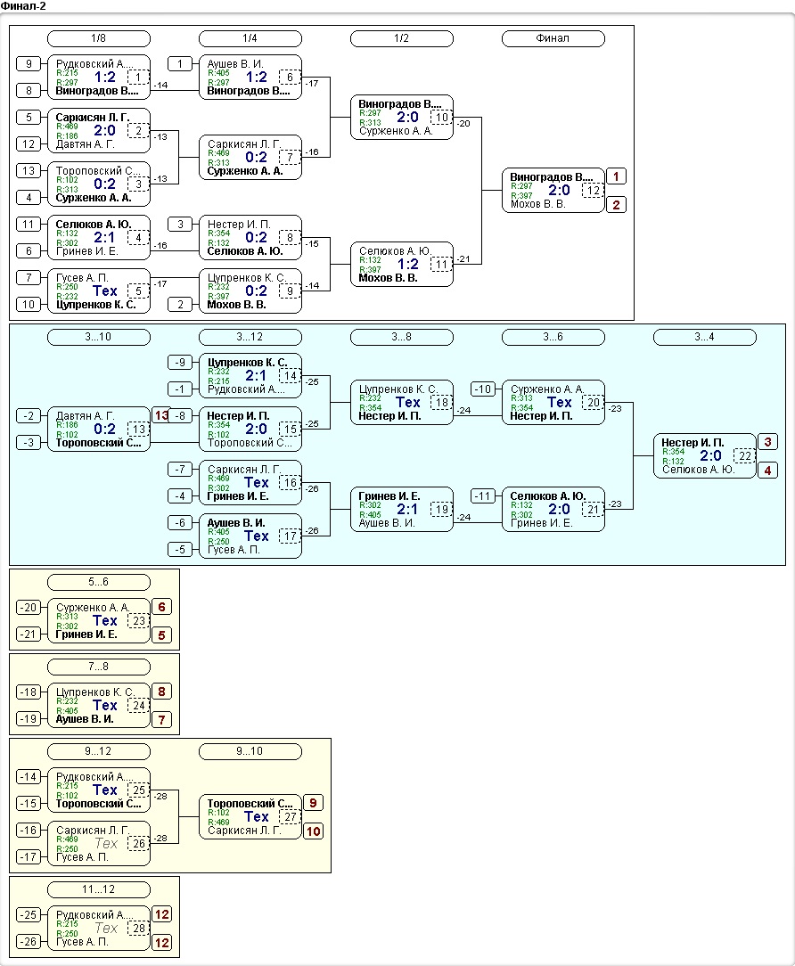The height and width of the screenshot is (966, 795).
Task: Click seed box 3 beside Нестер И. П.
Action: [x=180, y=225]
